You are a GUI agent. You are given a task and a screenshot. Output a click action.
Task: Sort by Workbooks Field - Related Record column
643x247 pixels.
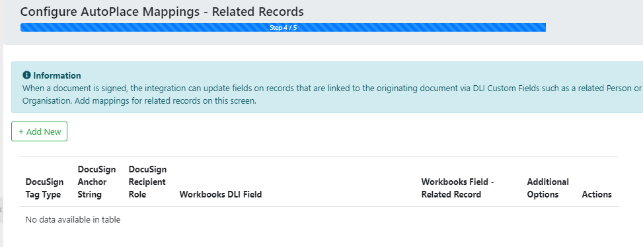(x=458, y=188)
